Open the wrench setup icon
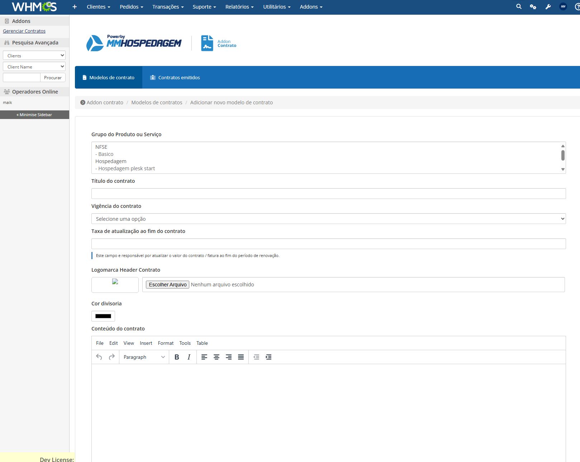The height and width of the screenshot is (462, 580). point(548,7)
